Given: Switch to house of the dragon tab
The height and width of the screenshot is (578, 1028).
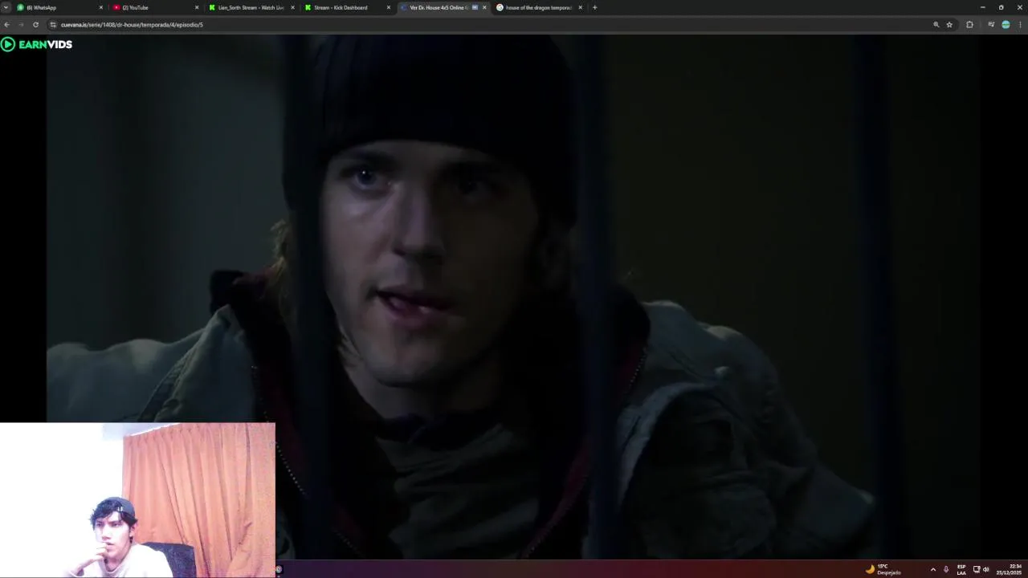Looking at the screenshot, I should click(x=538, y=7).
